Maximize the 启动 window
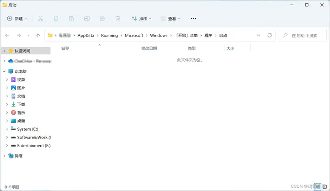 307,5
